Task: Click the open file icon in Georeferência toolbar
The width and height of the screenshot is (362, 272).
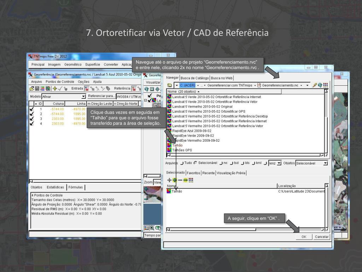Action: tap(31, 88)
